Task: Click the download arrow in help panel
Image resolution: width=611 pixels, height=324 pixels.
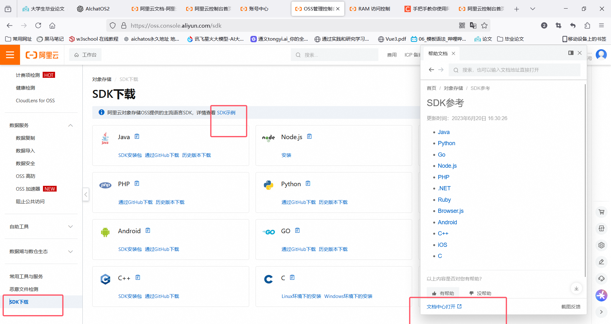Action: (576, 288)
